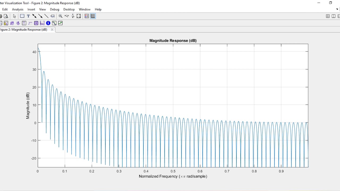Toggle grid lines on the plot
340x191 pixels.
(x=93, y=16)
